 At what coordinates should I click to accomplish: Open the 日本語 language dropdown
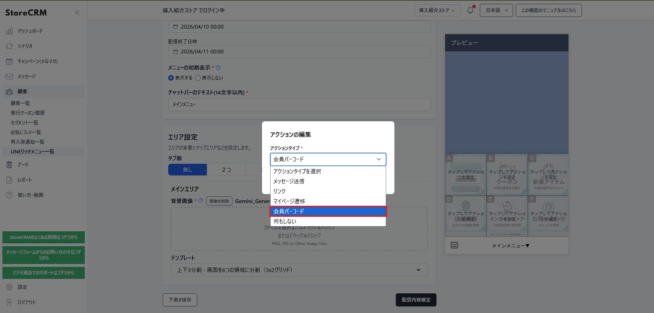pos(496,10)
